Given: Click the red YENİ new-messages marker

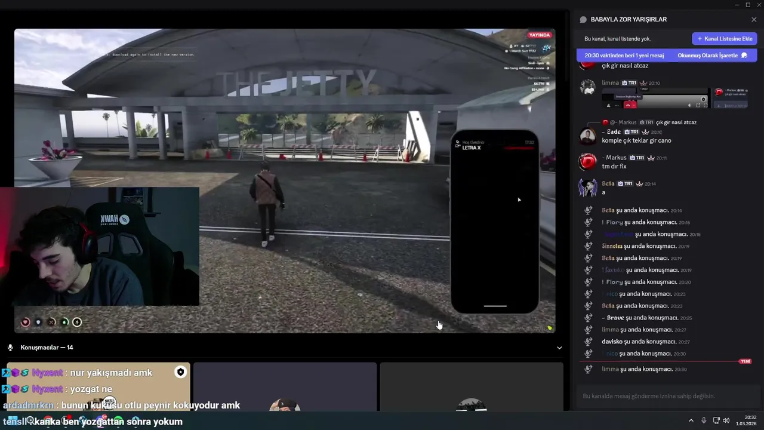Looking at the screenshot, I should coord(745,361).
